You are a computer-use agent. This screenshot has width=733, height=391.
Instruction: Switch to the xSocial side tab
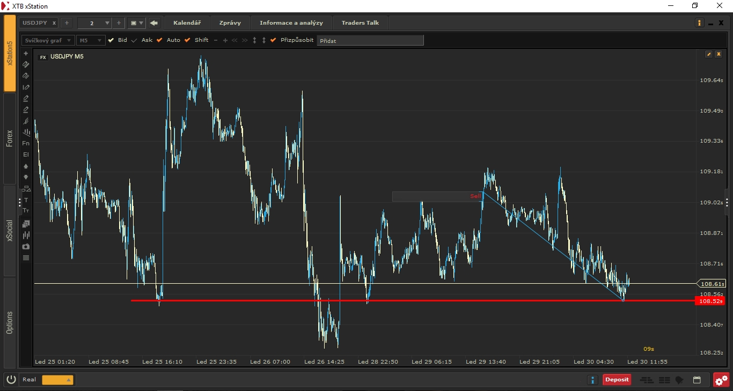[x=10, y=231]
